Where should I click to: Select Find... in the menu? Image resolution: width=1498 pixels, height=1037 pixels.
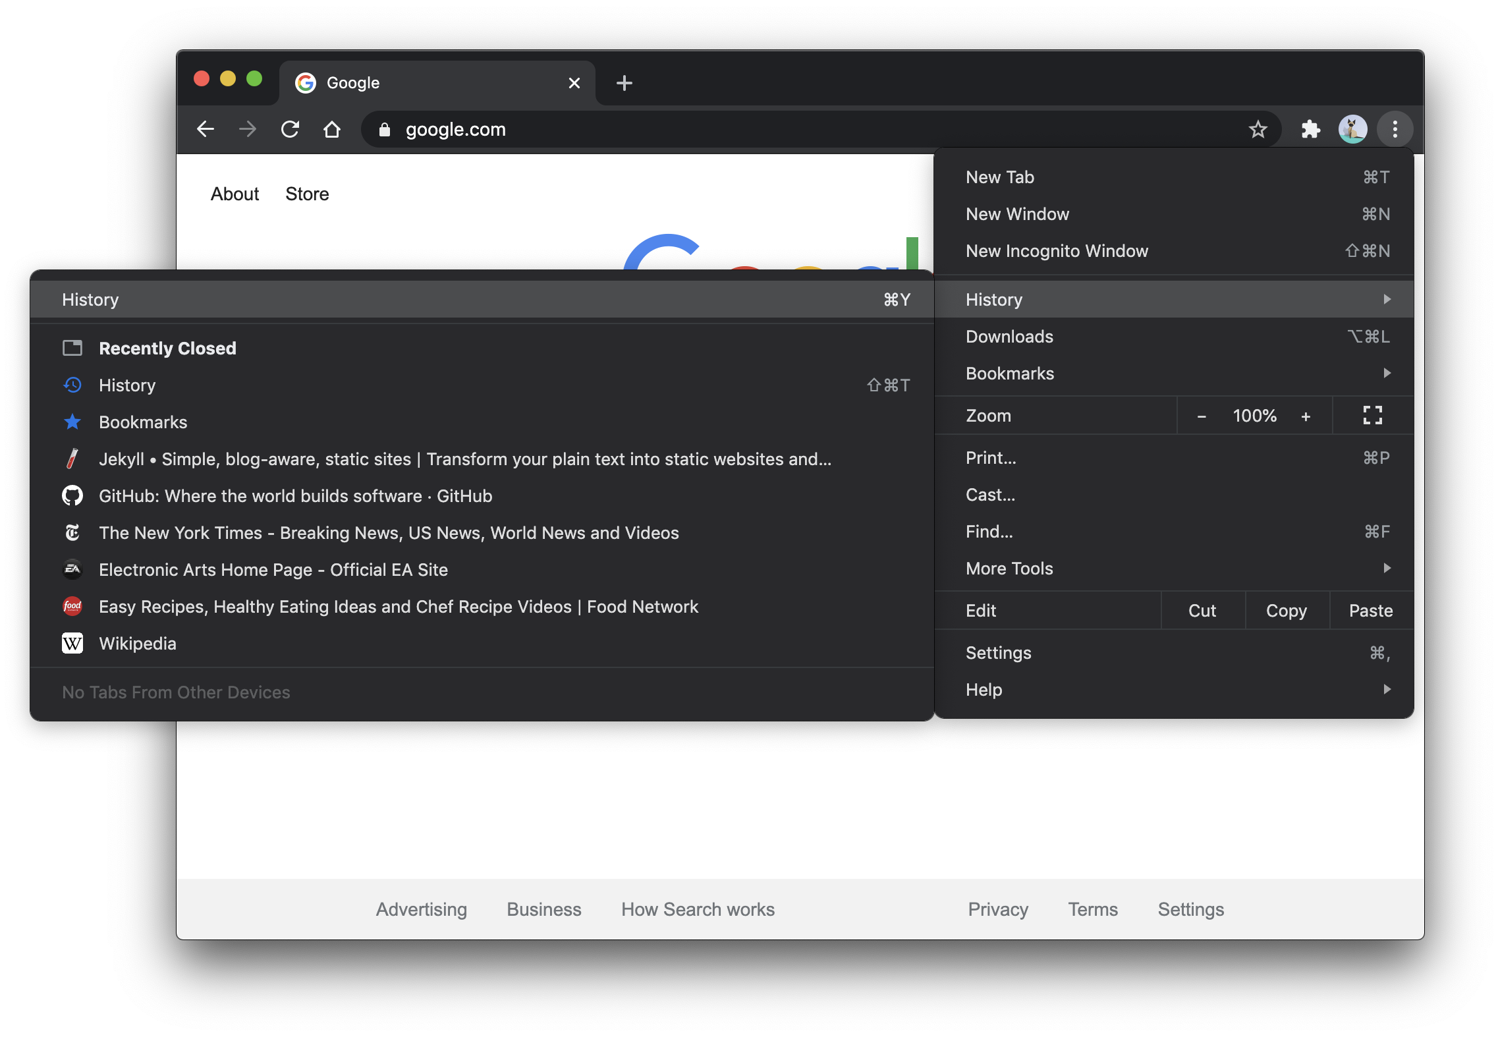1174,532
